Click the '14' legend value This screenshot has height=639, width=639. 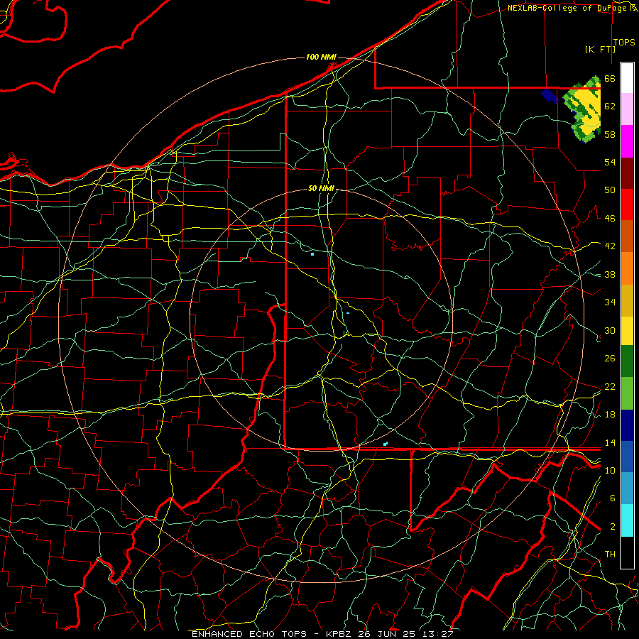610,442
